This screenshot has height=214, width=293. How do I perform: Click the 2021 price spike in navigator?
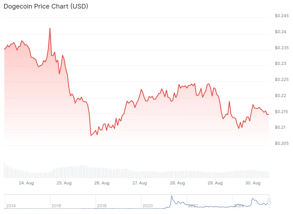click(x=172, y=197)
